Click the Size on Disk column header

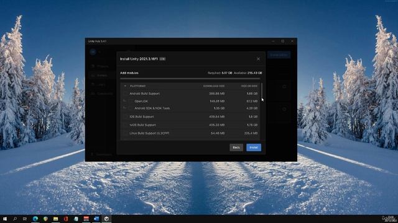point(249,86)
